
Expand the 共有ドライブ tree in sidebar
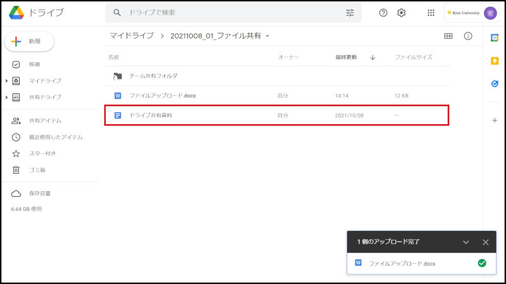[x=6, y=97]
